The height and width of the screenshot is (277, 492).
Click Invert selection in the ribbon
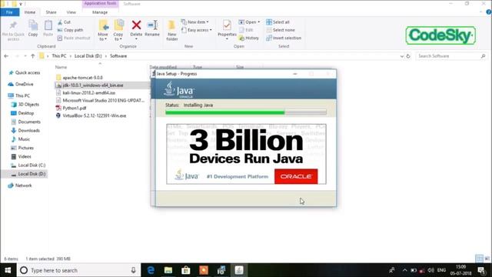pos(284,38)
